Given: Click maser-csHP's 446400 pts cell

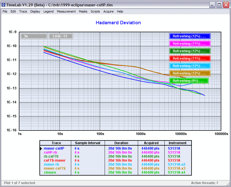Looking at the screenshot, I should point(150,148).
